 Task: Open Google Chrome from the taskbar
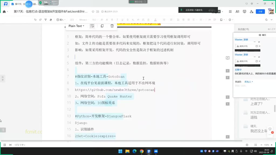[142, 151]
